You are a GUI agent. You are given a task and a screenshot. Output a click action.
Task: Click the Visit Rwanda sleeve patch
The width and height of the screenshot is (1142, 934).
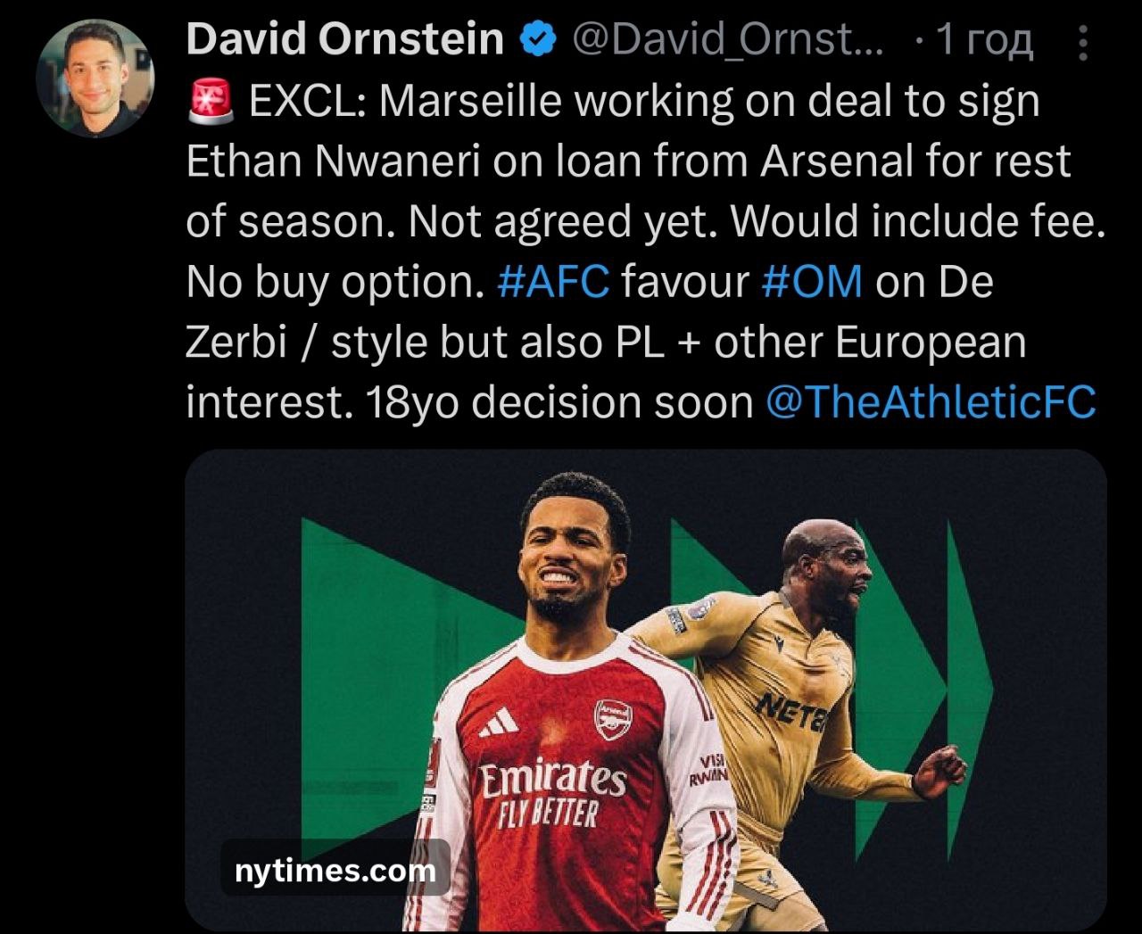tap(708, 769)
